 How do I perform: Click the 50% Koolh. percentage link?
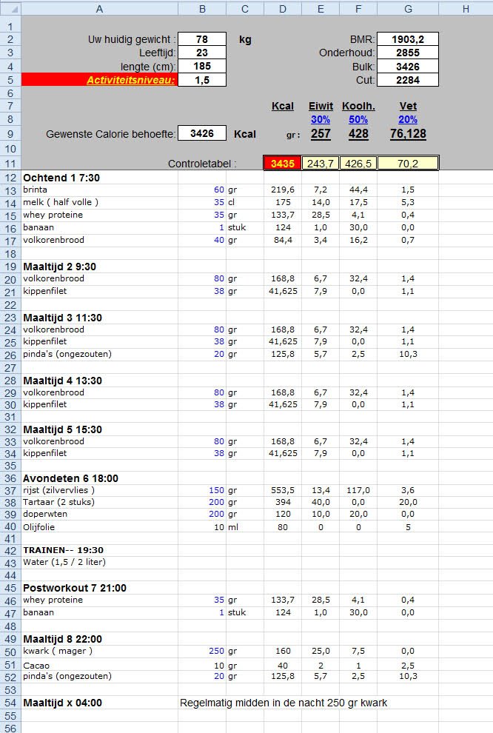358,119
